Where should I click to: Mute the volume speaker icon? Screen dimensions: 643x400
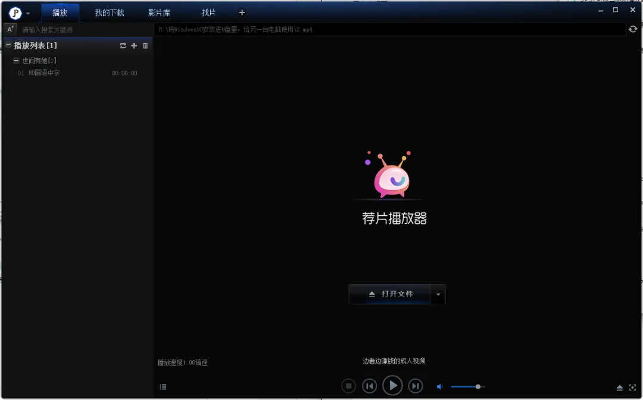pyautogui.click(x=440, y=387)
